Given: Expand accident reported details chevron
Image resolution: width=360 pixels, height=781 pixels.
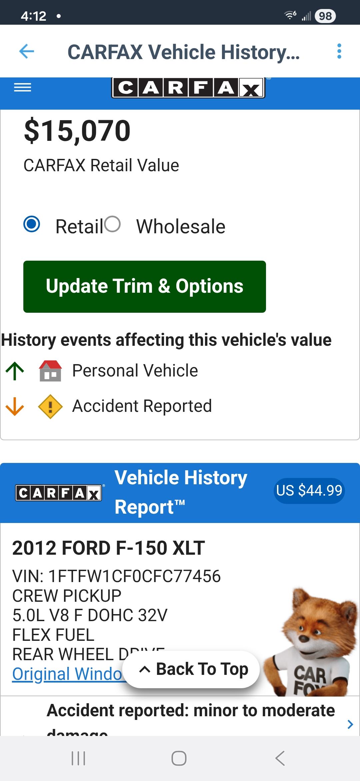Looking at the screenshot, I should click(x=350, y=724).
